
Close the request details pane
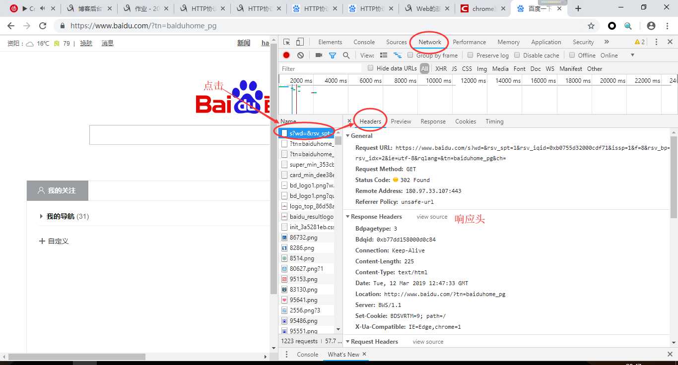click(x=349, y=121)
